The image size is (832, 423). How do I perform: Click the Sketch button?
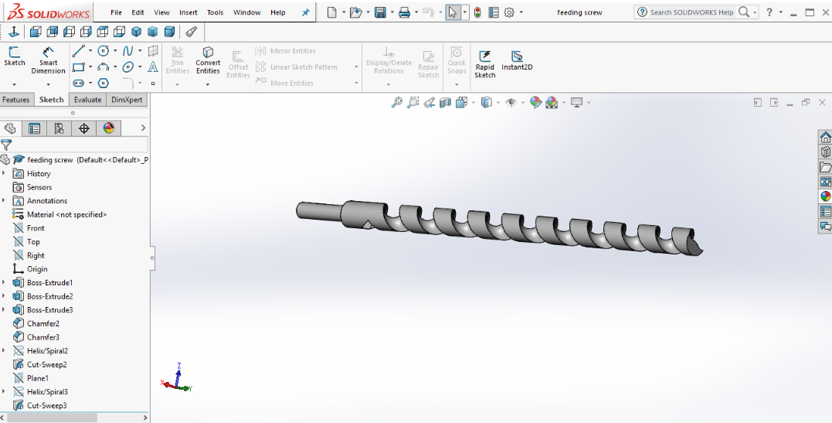(15, 56)
